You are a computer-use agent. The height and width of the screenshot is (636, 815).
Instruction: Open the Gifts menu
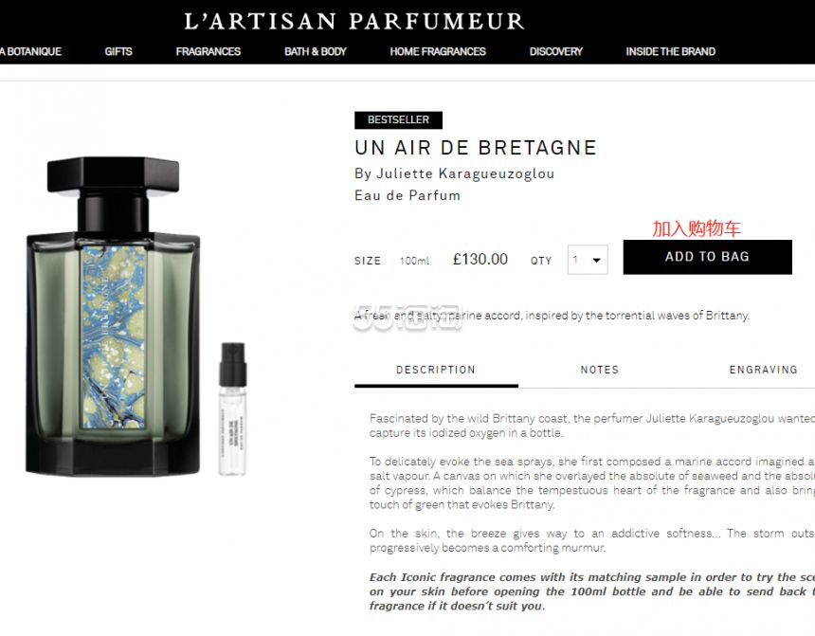point(118,51)
